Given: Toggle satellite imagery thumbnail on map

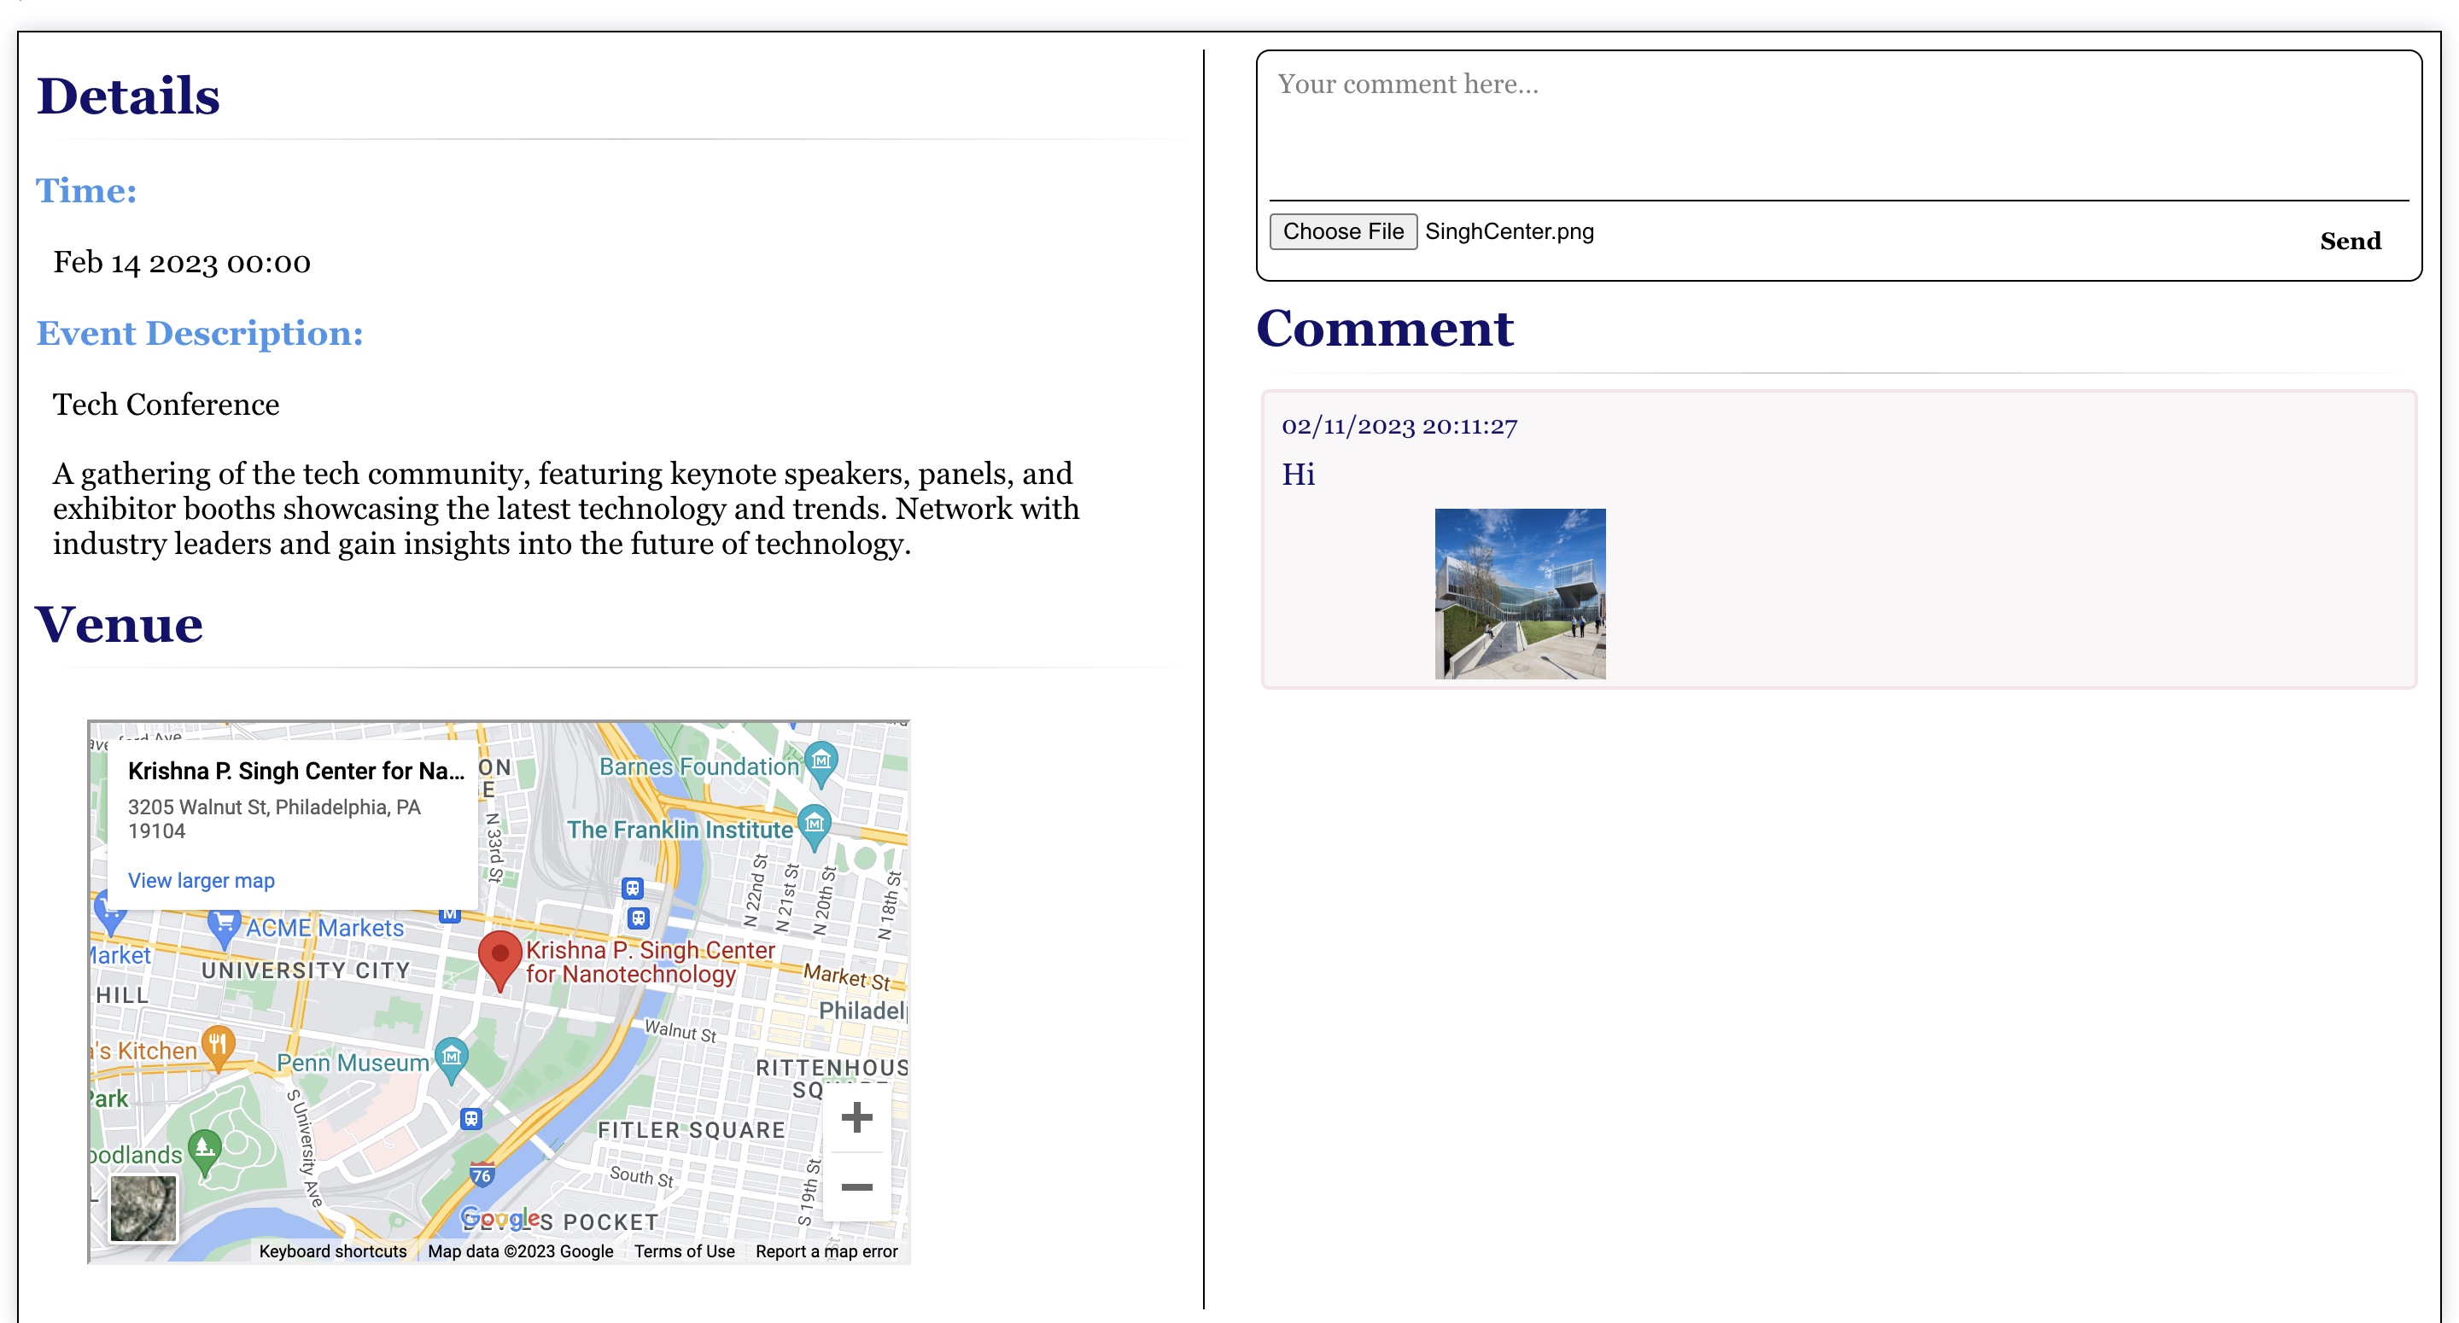Looking at the screenshot, I should 143,1208.
